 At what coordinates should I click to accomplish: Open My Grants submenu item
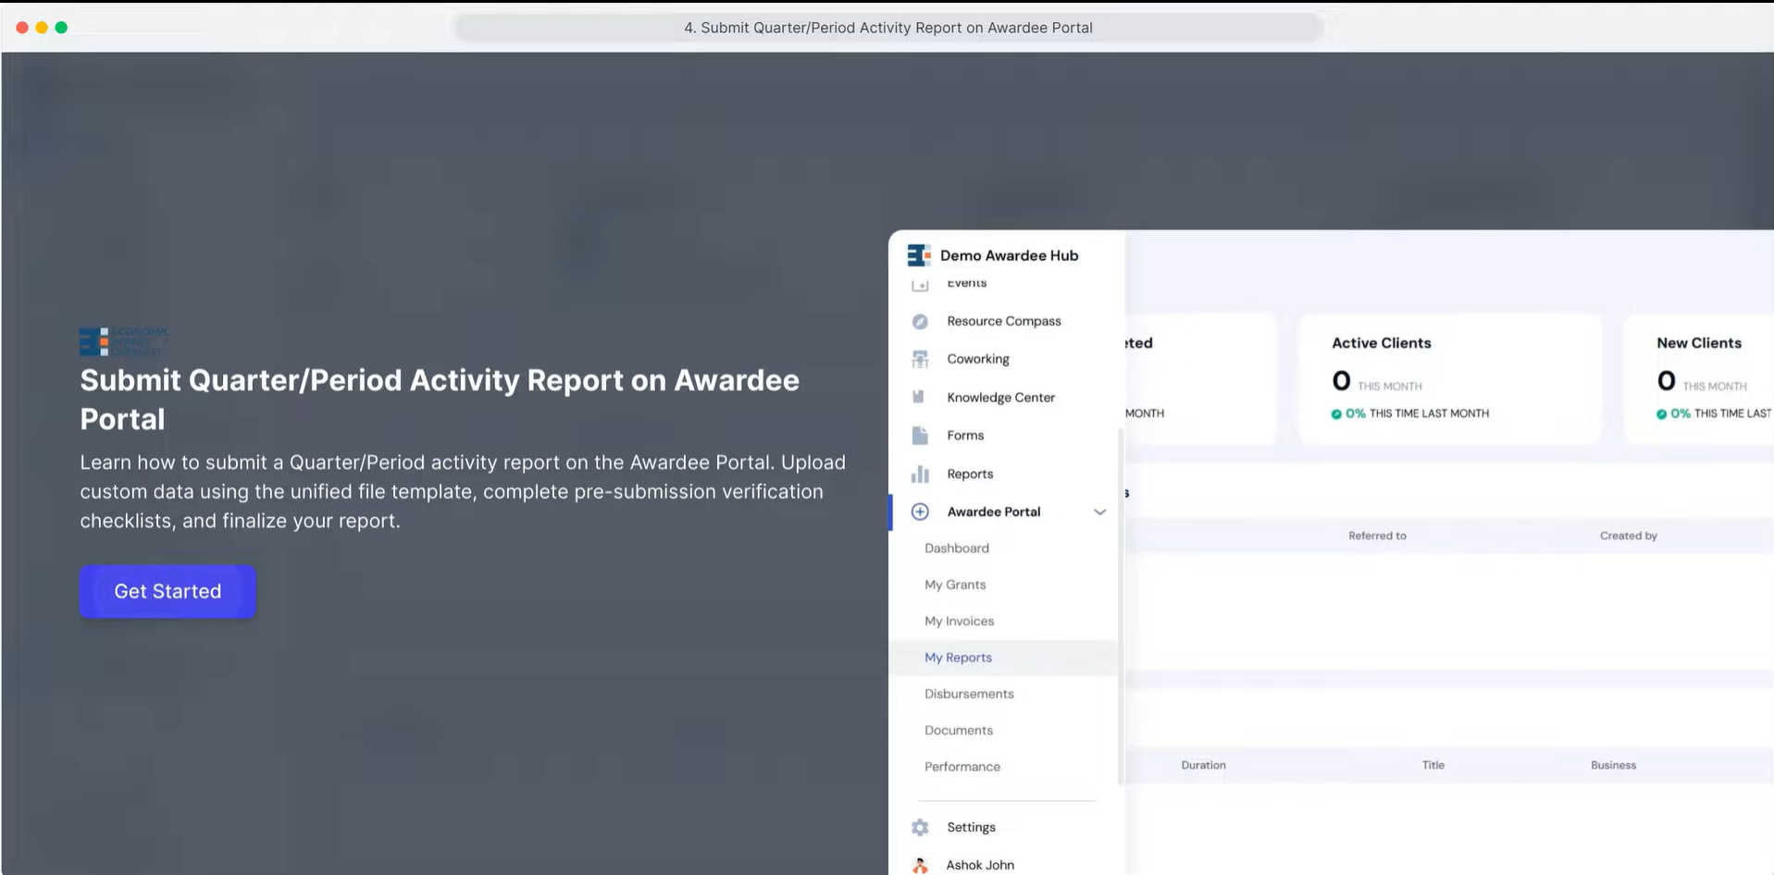click(x=955, y=585)
